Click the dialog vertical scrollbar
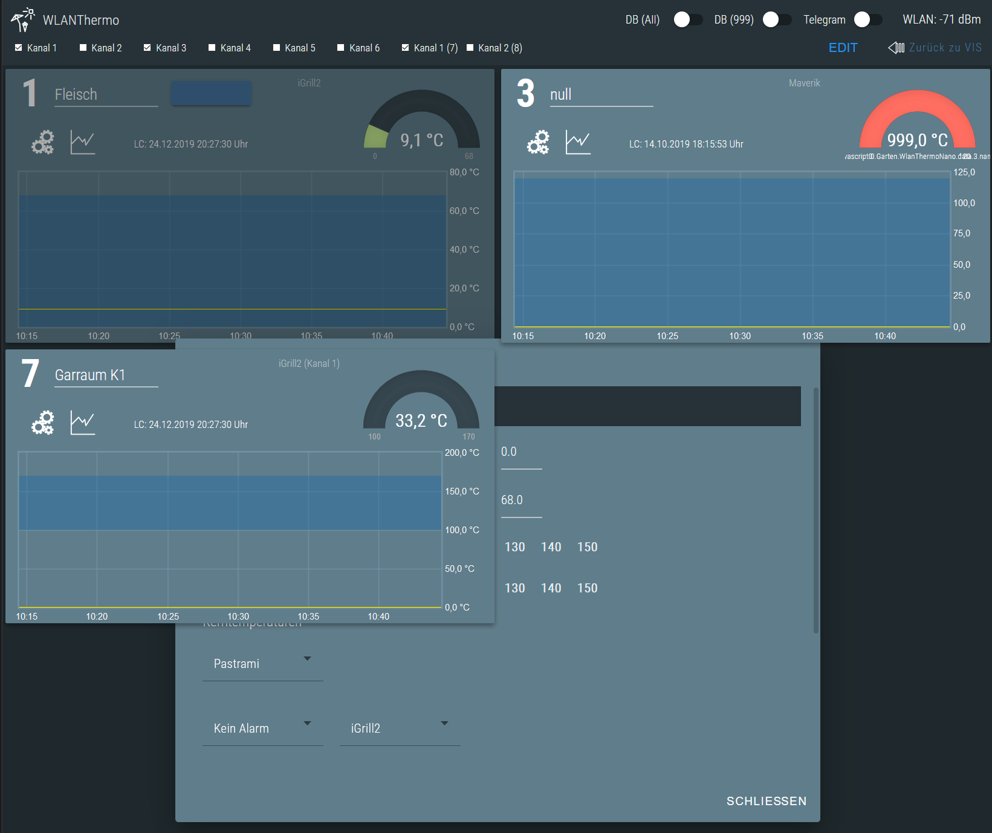992x833 pixels. point(816,510)
